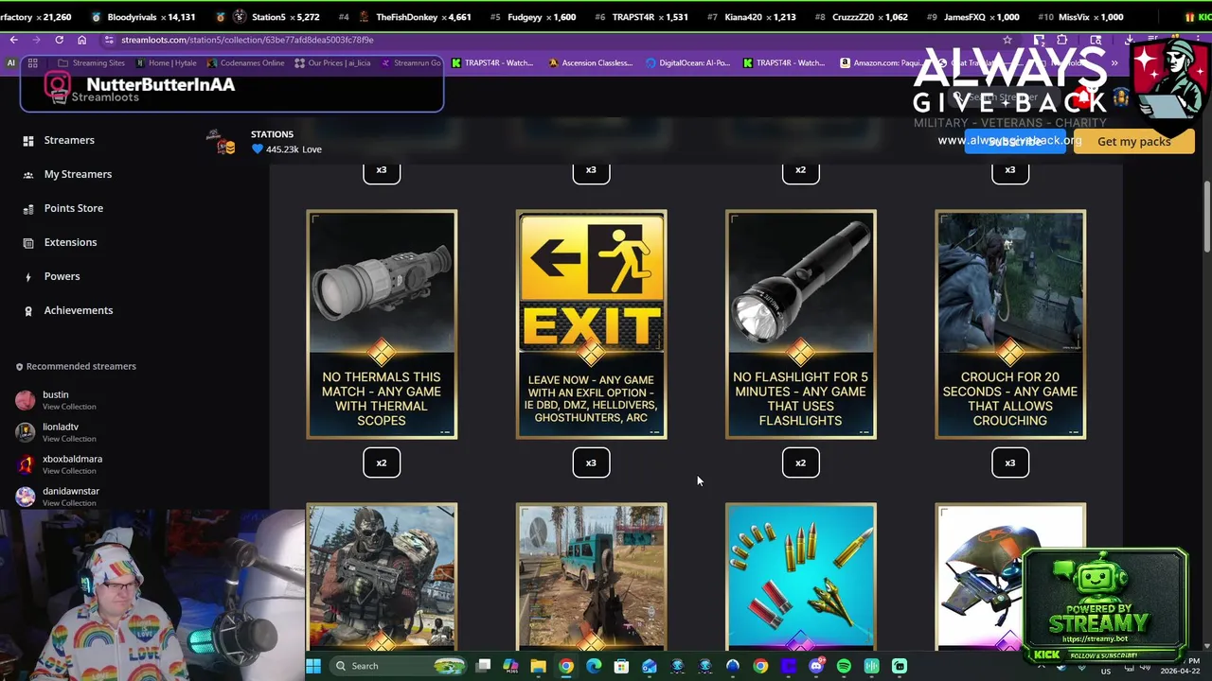1212x681 pixels.
Task: View Collection under xboxbaldmara
Action: tap(69, 471)
